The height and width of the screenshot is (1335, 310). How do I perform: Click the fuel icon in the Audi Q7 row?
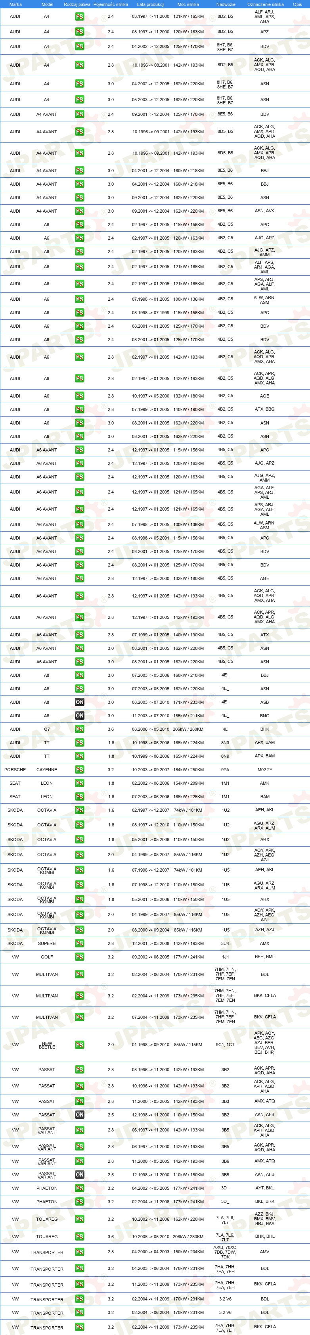point(79,729)
